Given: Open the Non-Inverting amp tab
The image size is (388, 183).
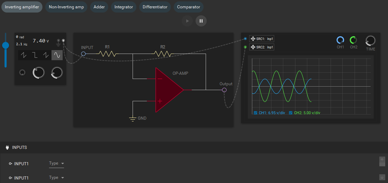Looking at the screenshot, I should [x=66, y=7].
